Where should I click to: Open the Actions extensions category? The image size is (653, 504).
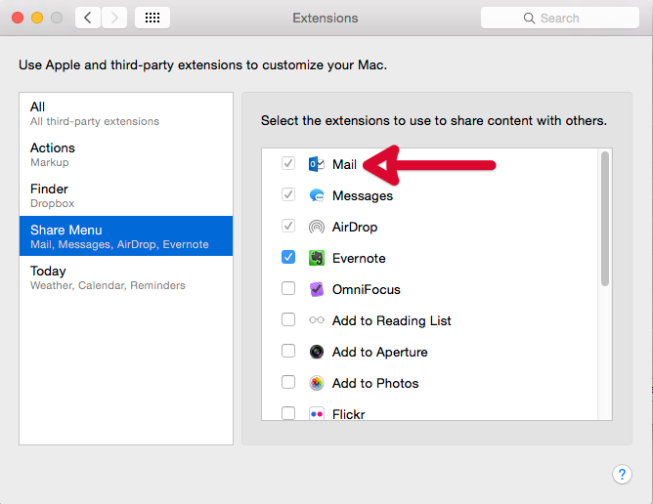[126, 154]
